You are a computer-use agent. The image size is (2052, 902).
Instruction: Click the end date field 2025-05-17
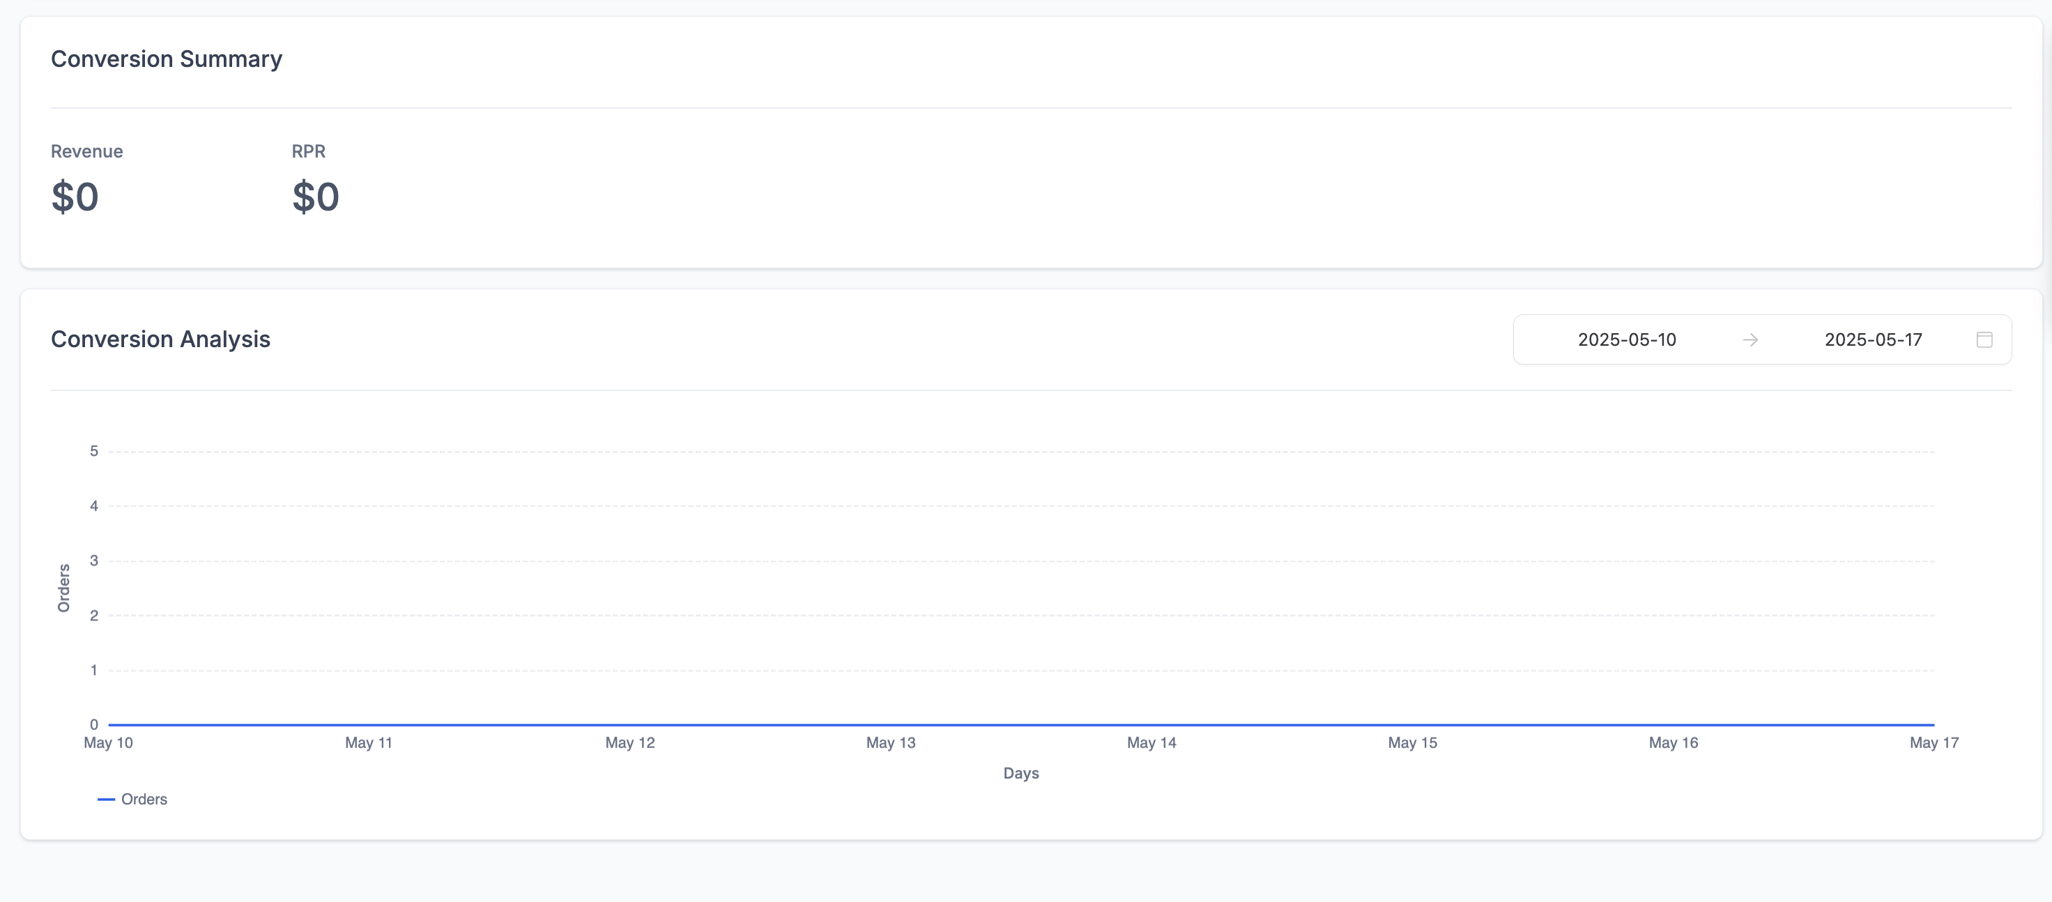tap(1873, 339)
